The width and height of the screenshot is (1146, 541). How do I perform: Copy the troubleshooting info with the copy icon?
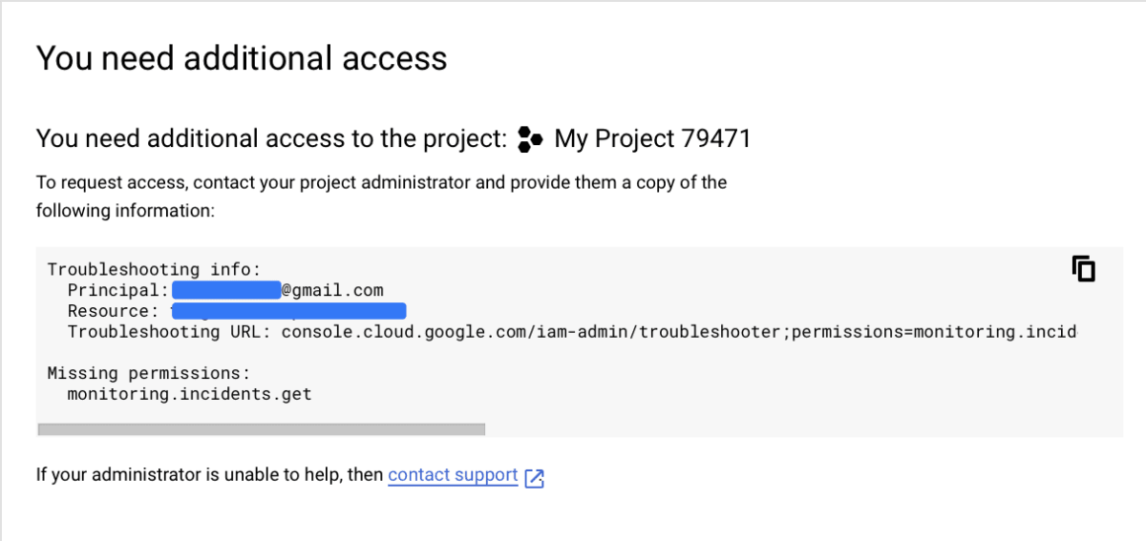point(1083,269)
